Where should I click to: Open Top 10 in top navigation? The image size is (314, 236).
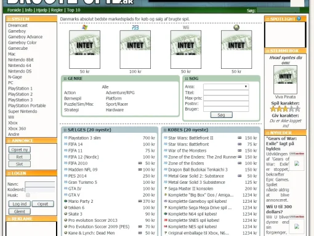point(73,10)
